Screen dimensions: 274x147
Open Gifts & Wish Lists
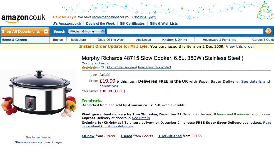[x=164, y=24]
